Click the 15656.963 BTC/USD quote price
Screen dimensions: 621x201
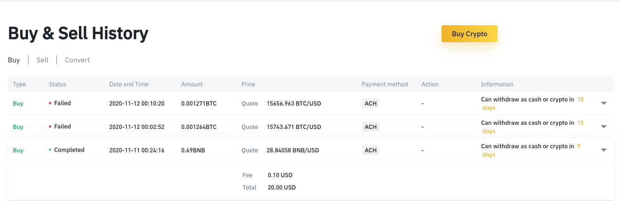[293, 104]
